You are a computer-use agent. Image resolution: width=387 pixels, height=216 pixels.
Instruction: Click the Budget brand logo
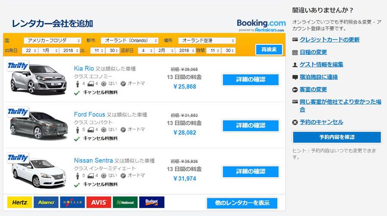[151, 202]
